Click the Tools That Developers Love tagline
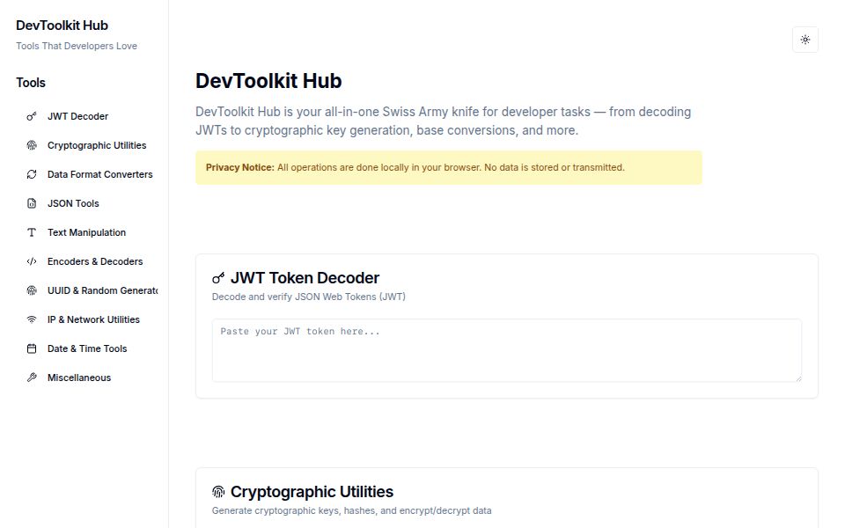 click(x=77, y=46)
